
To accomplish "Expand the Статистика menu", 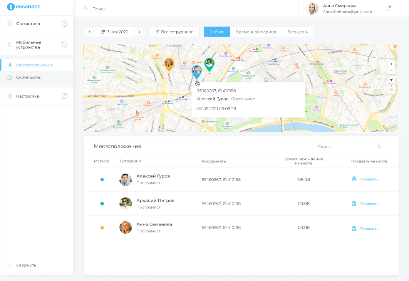I will 64,24.
